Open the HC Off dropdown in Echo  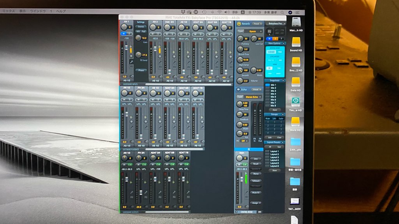(x=244, y=141)
